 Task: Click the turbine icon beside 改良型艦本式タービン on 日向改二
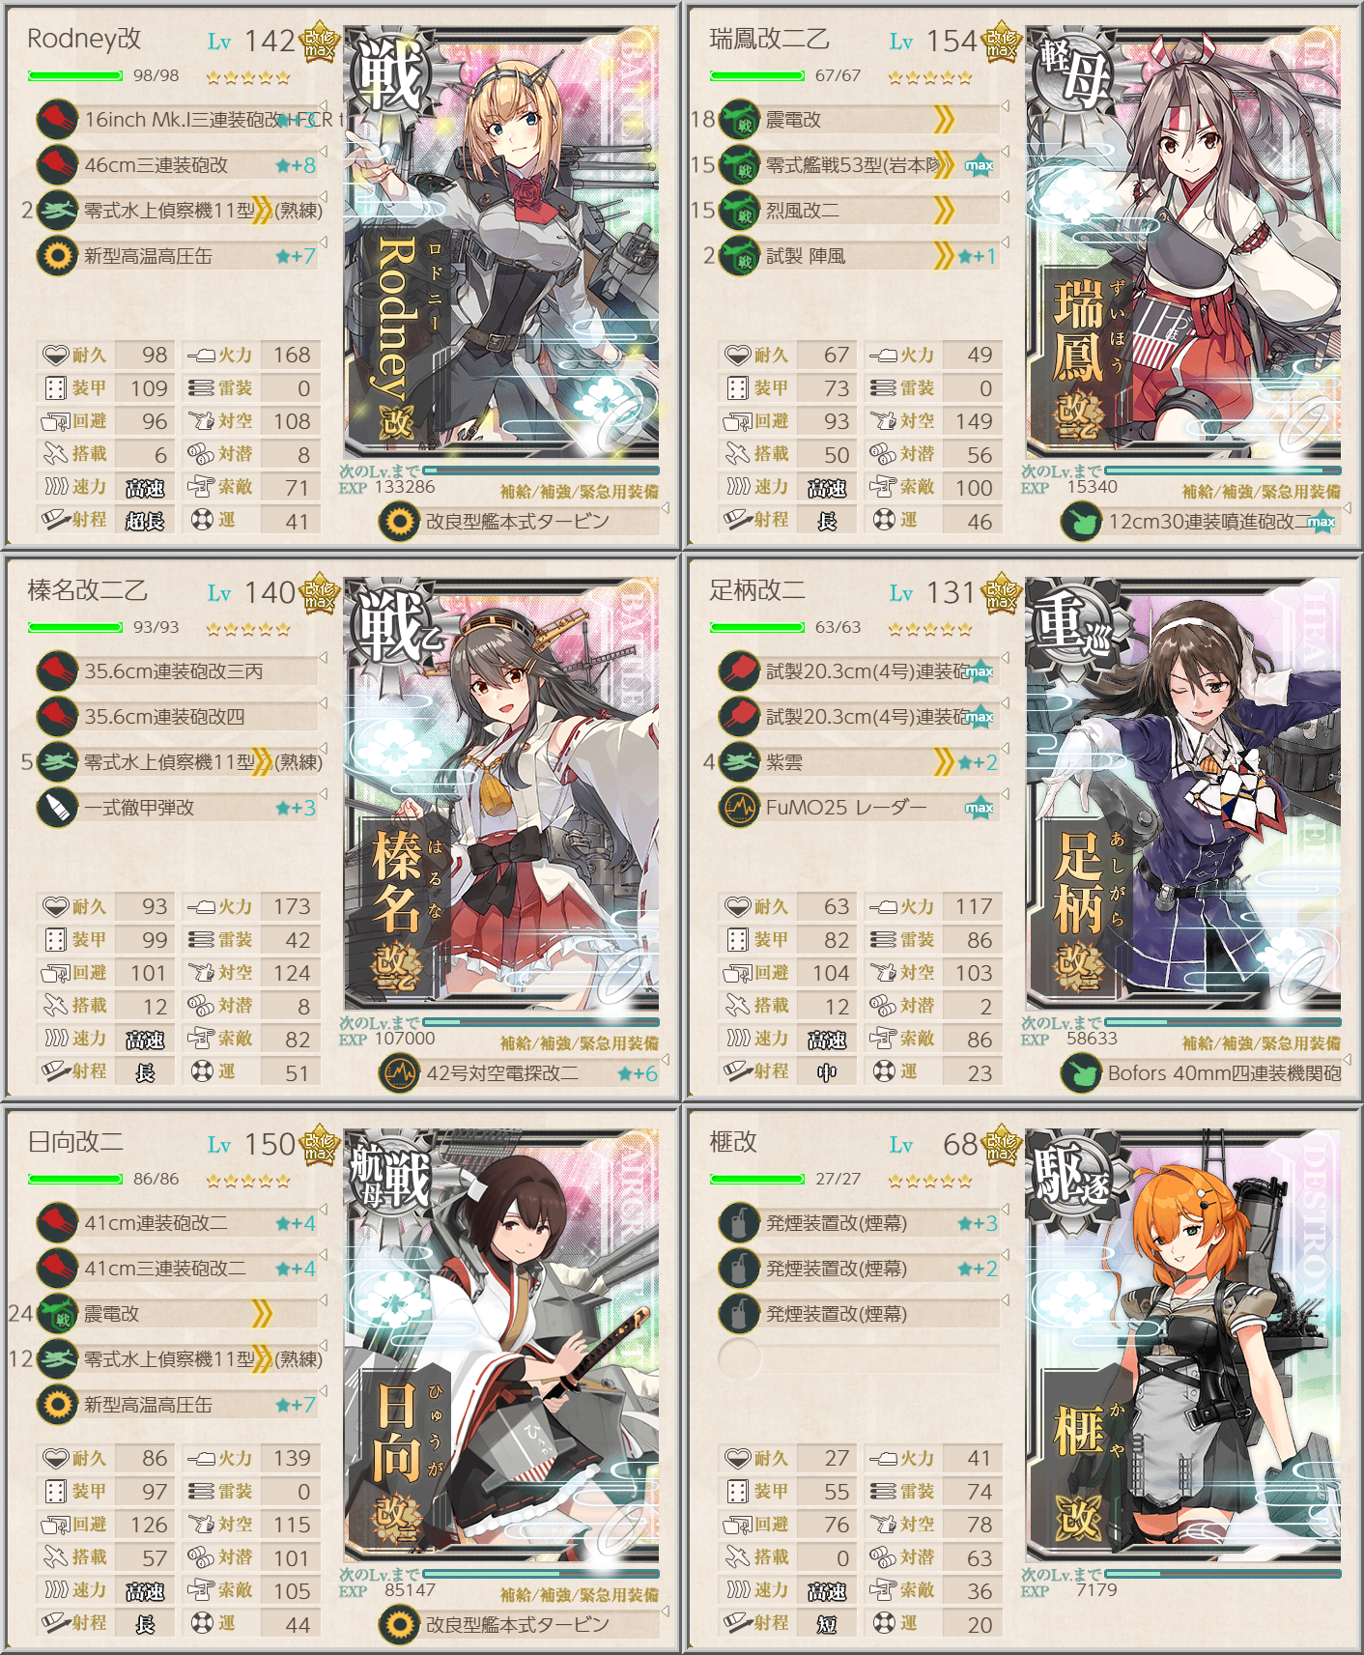pyautogui.click(x=399, y=1624)
